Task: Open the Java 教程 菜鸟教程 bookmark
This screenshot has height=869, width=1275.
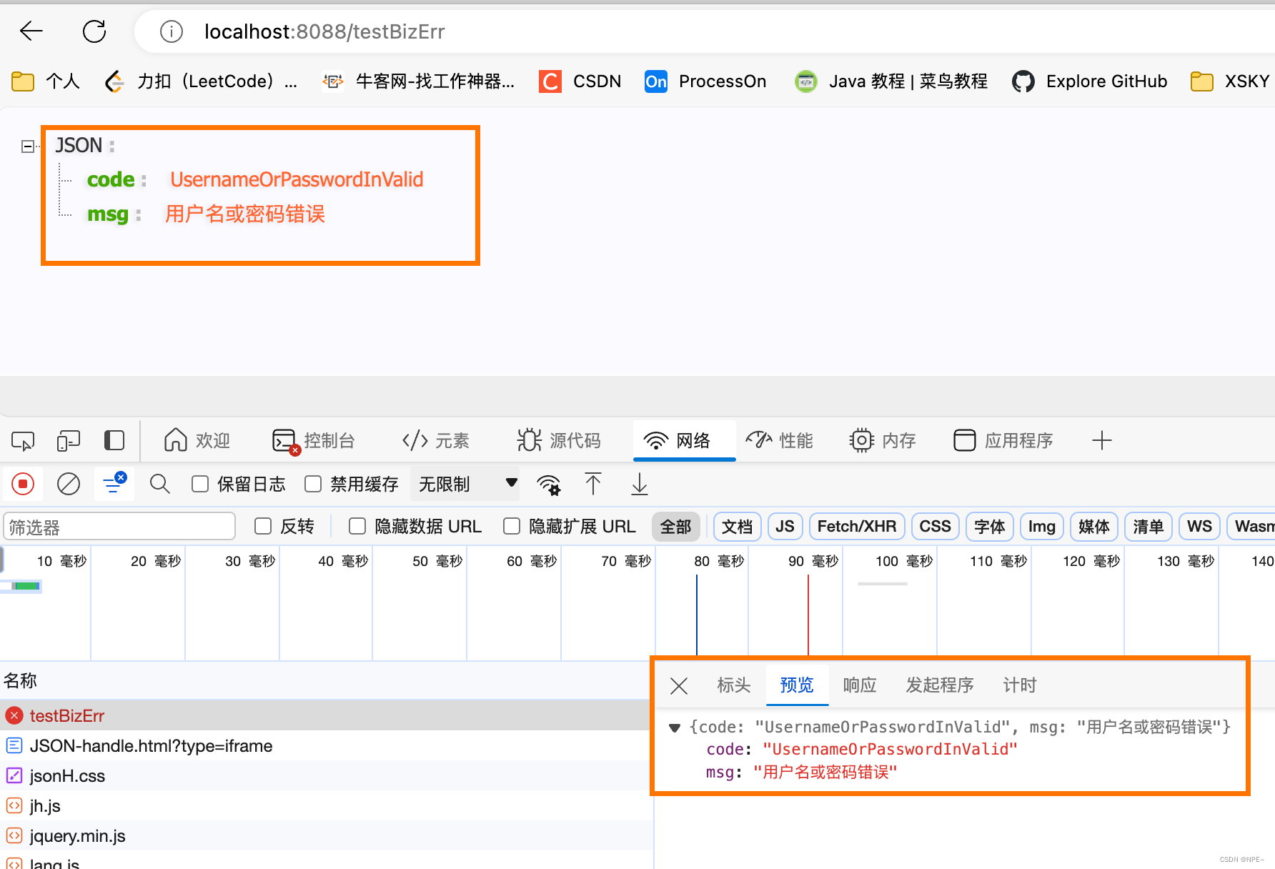Action: point(891,81)
